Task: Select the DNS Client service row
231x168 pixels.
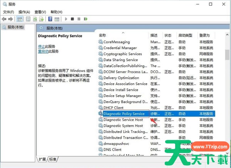Action: (157, 150)
